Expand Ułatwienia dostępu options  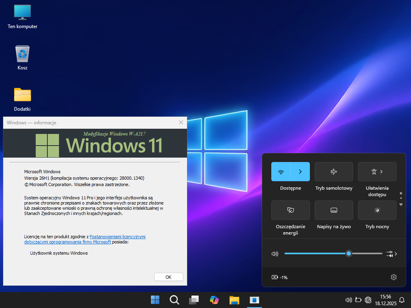[x=377, y=172]
